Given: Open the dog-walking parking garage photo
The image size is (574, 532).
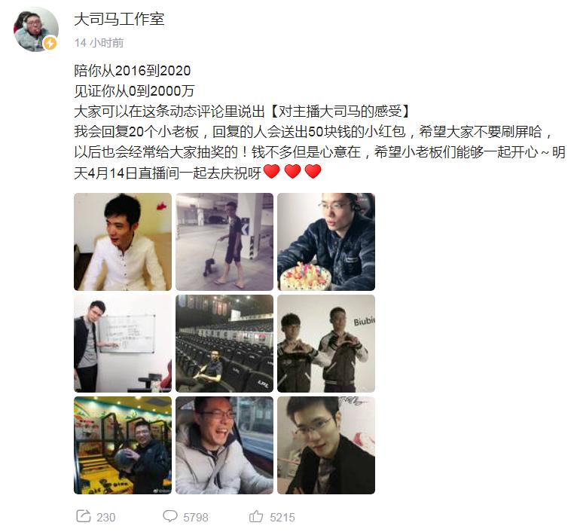Looking at the screenshot, I should click(x=224, y=242).
